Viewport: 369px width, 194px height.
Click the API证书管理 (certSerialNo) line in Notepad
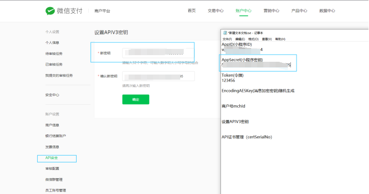[247, 137]
